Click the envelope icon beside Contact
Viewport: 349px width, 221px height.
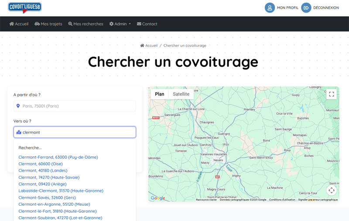pyautogui.click(x=139, y=24)
